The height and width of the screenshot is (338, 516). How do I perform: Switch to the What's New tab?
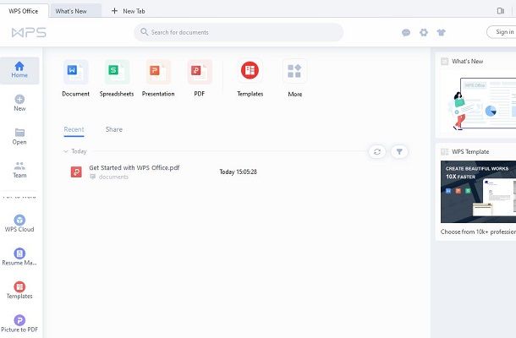point(76,11)
